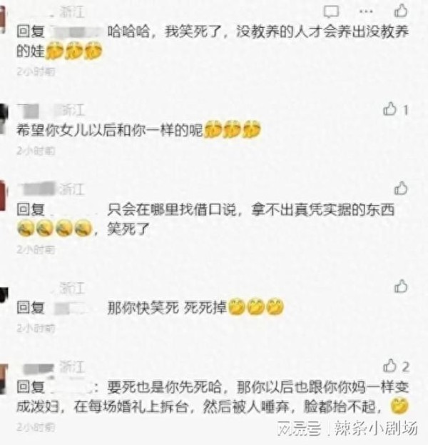This screenshot has height=445, width=428.
Task: Click replied-to username in 那你快笑死 reply
Action: pos(71,308)
